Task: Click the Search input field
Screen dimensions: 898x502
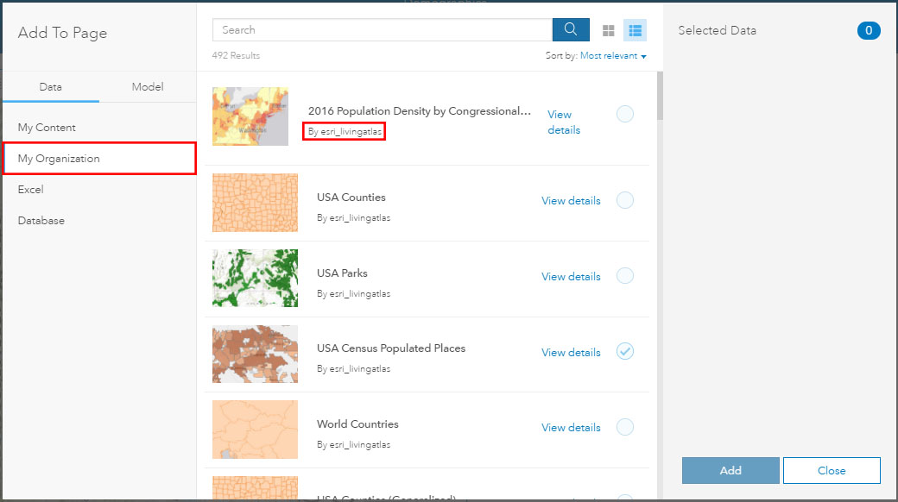Action: coord(382,30)
